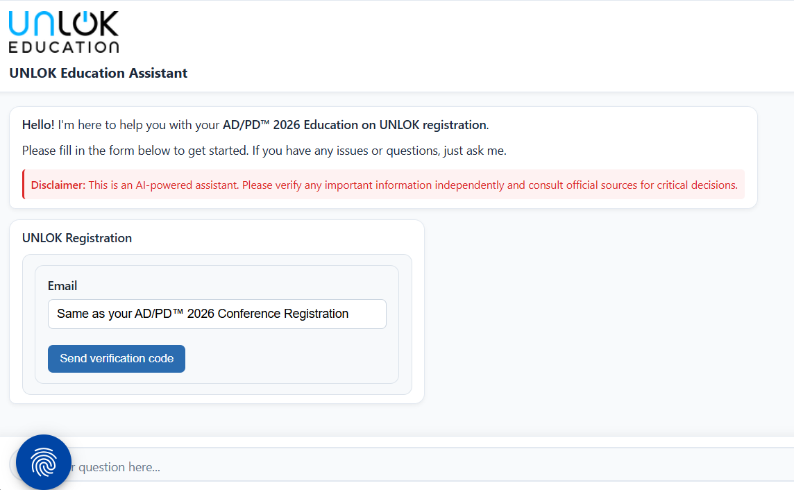Image resolution: width=794 pixels, height=490 pixels.
Task: Click inside the Email input field
Action: pos(217,314)
